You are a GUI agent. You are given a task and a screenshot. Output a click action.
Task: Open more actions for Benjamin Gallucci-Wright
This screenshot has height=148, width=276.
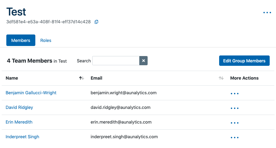pos(235,93)
